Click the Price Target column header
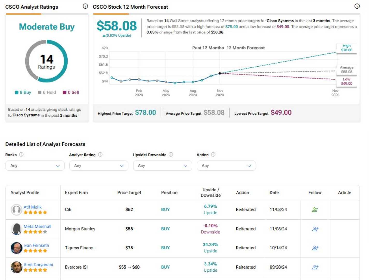 tap(129, 193)
